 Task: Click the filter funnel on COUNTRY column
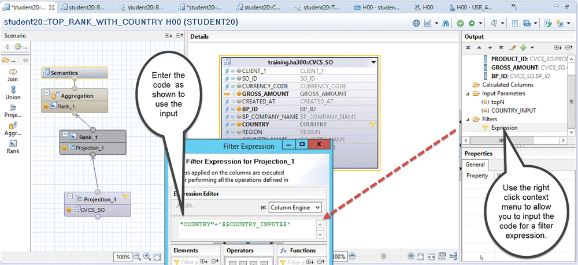pos(373,124)
